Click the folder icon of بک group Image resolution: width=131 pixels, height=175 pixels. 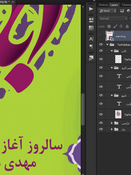point(116,129)
